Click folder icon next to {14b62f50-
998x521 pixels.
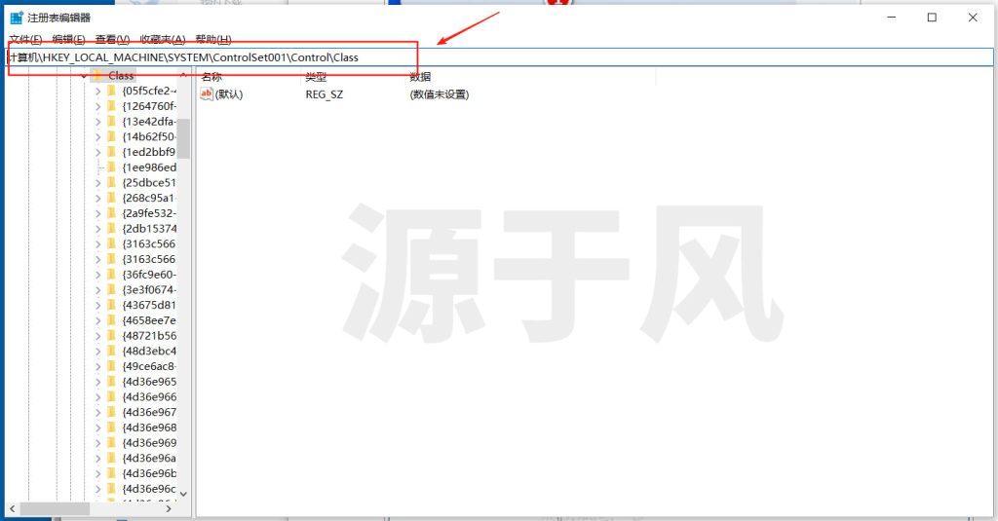tap(112, 136)
